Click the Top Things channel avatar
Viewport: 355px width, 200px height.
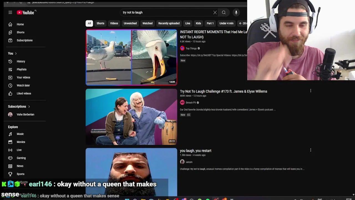(182, 48)
